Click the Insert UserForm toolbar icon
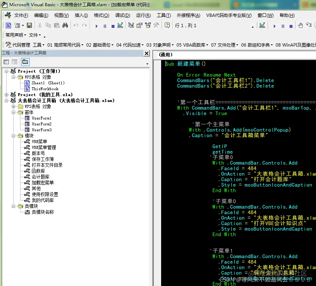316x286 pixels. click(x=17, y=25)
